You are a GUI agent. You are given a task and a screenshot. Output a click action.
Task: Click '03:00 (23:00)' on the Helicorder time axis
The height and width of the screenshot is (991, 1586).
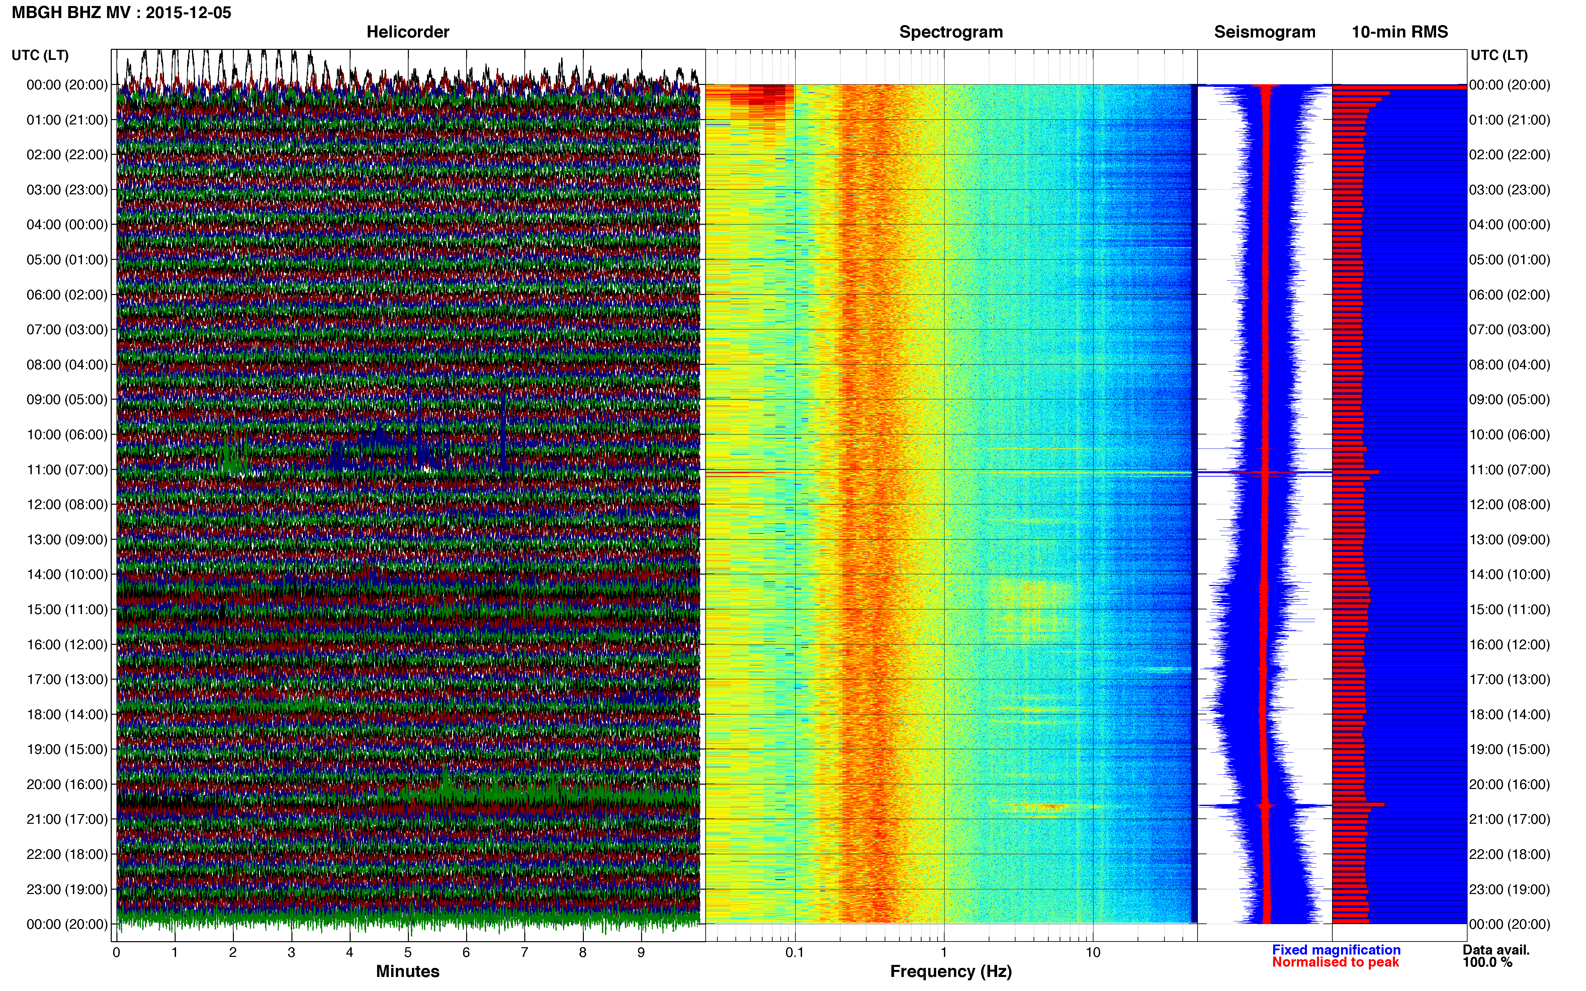pos(67,190)
